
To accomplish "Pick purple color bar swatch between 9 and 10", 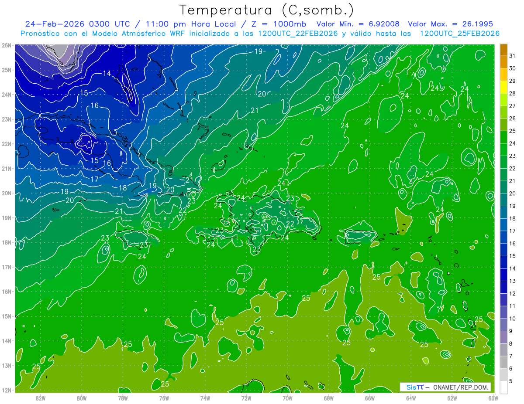I will pos(504,325).
